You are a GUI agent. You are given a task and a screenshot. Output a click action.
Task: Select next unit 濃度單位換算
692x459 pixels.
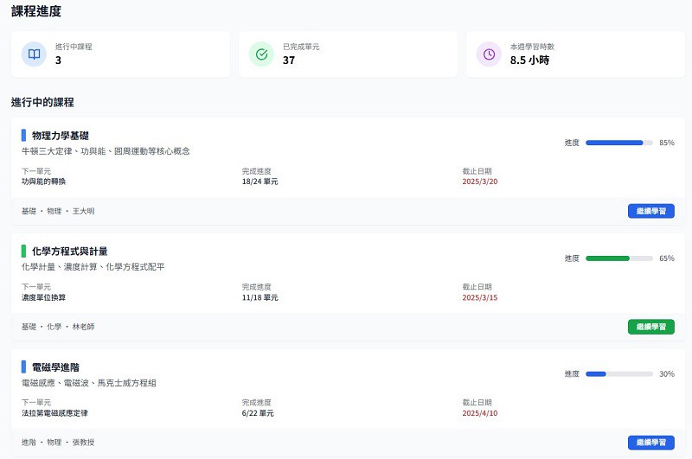pos(43,297)
